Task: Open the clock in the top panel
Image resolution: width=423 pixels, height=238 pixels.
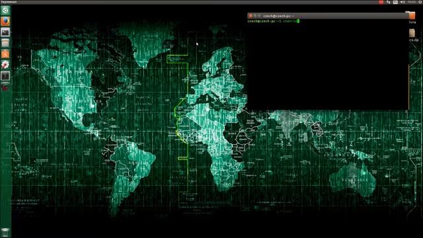Action: click(x=412, y=2)
